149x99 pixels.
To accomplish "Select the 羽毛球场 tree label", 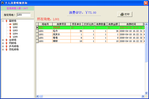I will tap(14, 50).
